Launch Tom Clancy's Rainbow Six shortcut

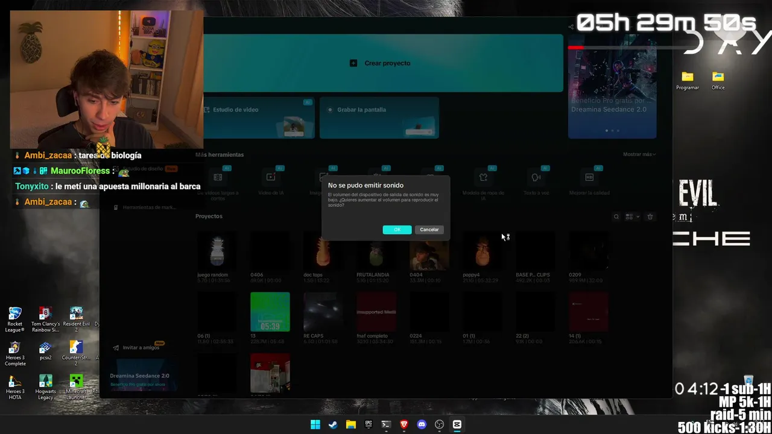[x=45, y=319]
